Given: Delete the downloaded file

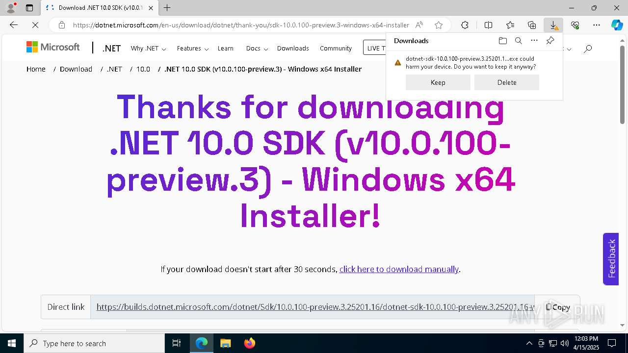Looking at the screenshot, I should [507, 82].
